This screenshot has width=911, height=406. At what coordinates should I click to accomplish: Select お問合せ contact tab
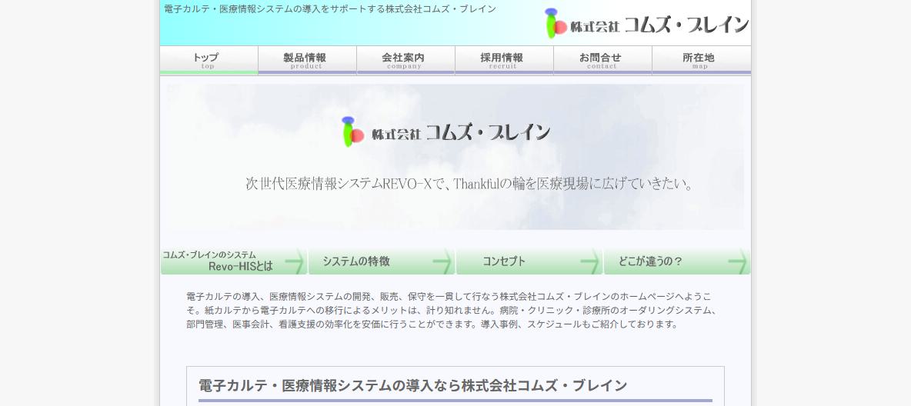pyautogui.click(x=602, y=61)
